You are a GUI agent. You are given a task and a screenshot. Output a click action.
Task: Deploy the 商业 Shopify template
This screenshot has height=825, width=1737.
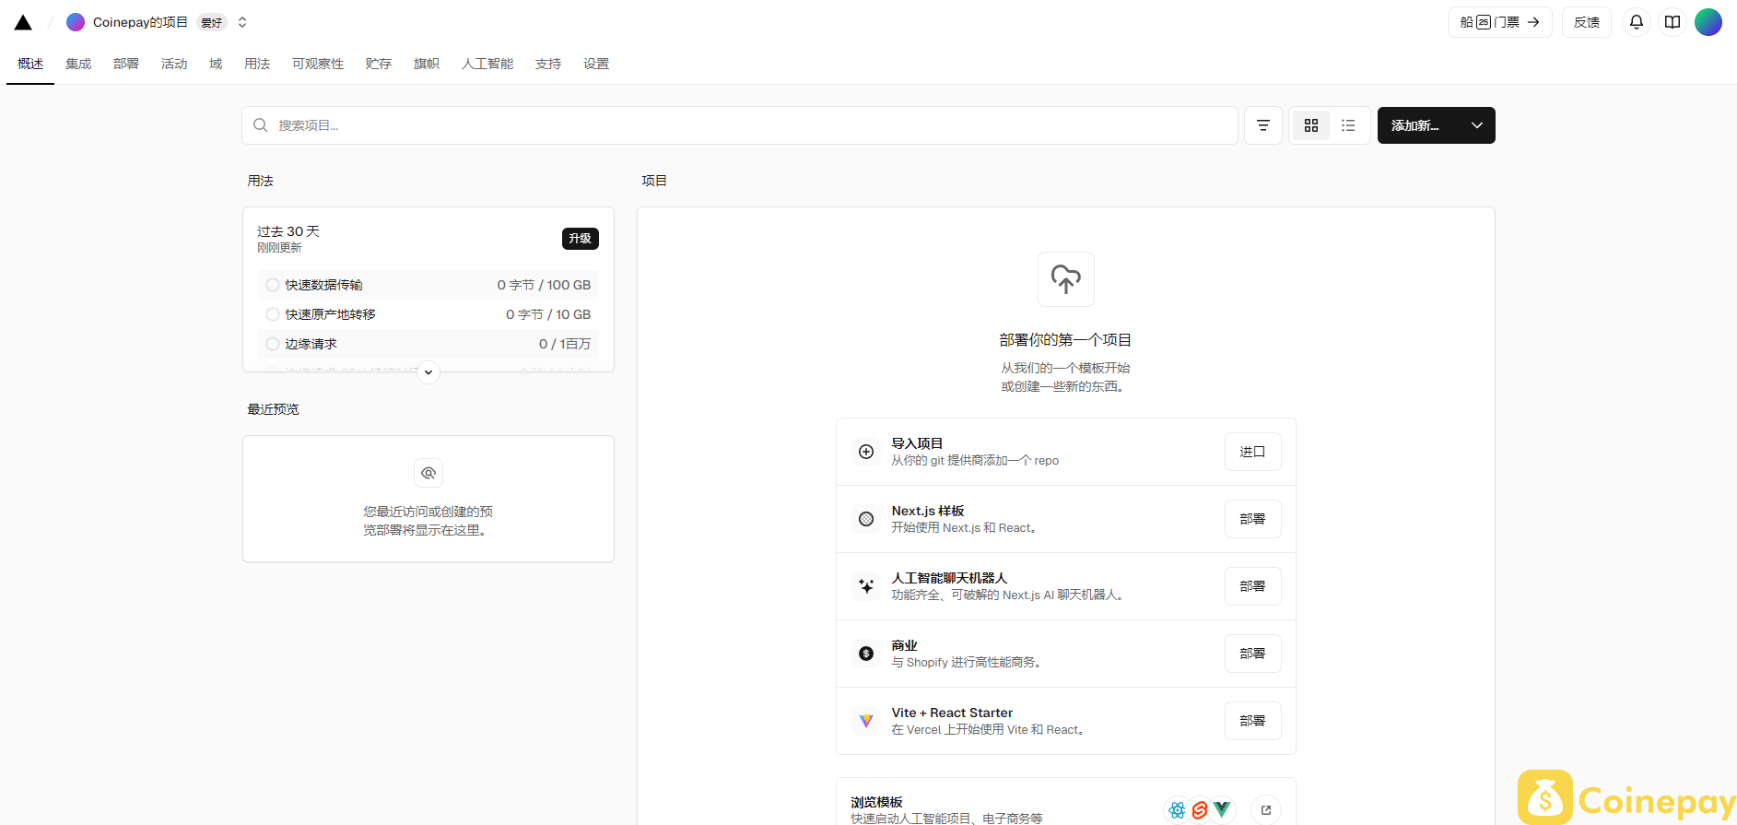click(x=1252, y=654)
